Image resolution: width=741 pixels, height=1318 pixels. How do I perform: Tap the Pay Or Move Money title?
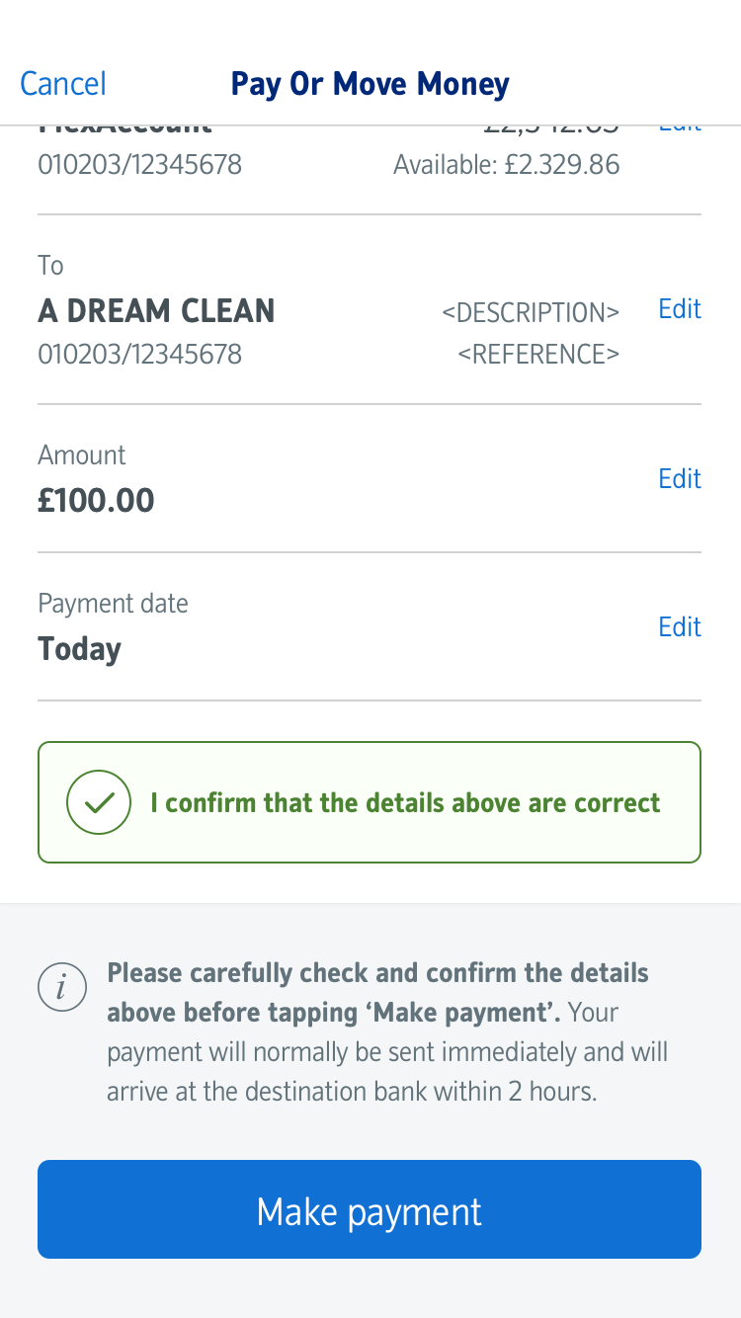[370, 84]
